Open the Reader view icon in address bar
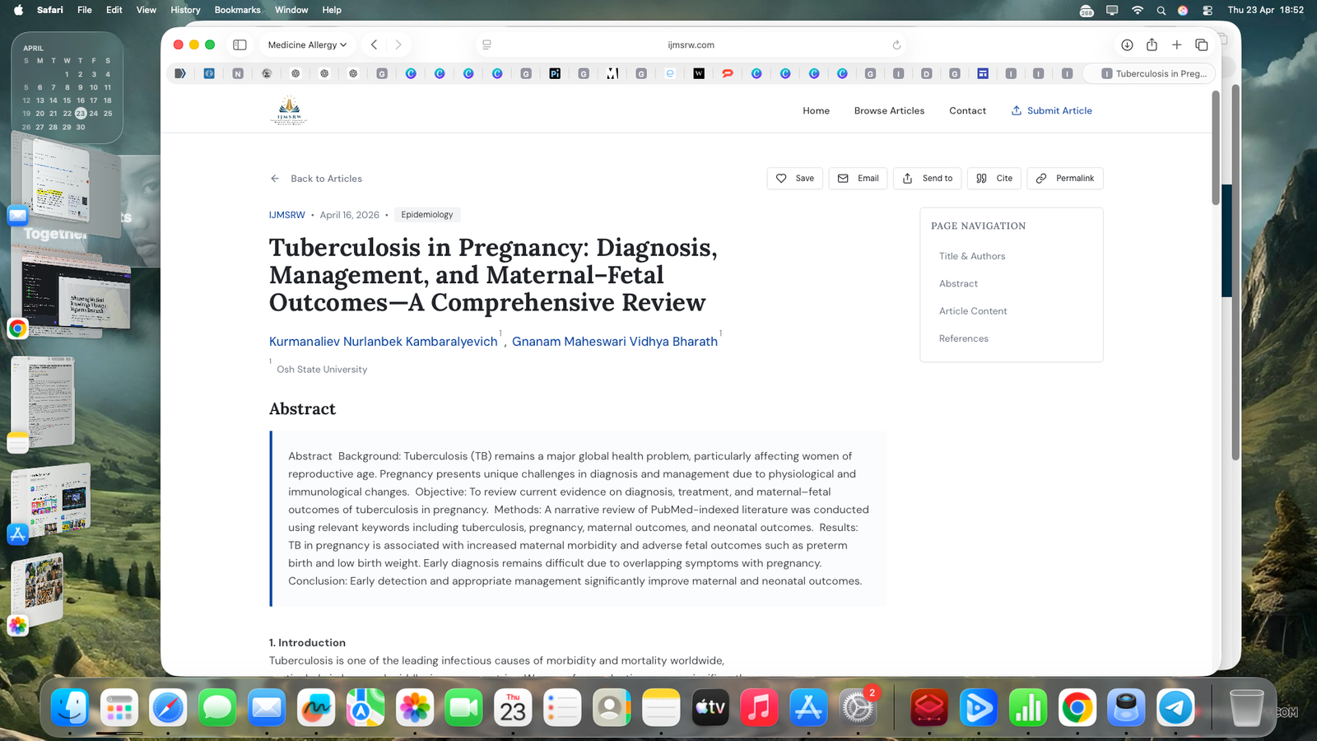This screenshot has height=741, width=1317. pyautogui.click(x=486, y=45)
